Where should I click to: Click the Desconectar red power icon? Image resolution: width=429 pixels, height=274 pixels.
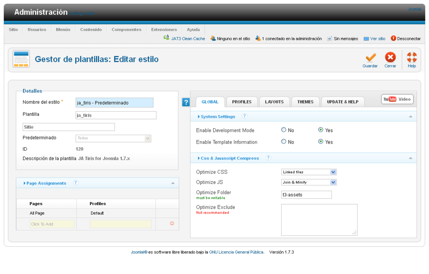pyautogui.click(x=394, y=38)
